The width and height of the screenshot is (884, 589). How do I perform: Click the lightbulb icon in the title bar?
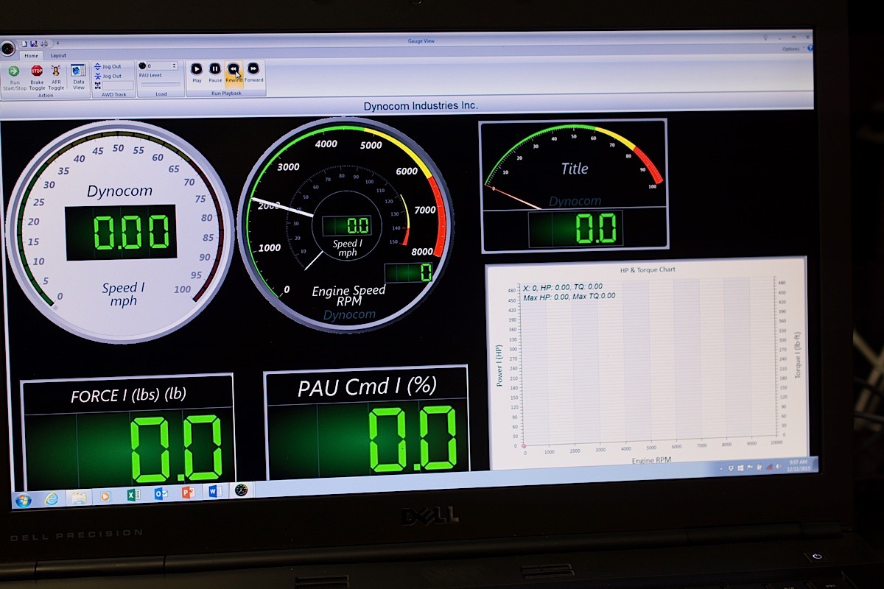tap(765, 38)
